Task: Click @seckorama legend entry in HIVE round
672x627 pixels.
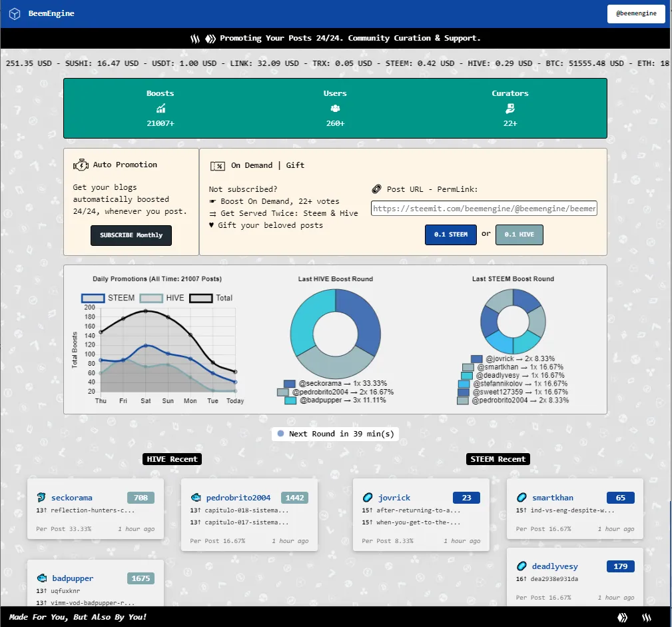Action: point(335,383)
